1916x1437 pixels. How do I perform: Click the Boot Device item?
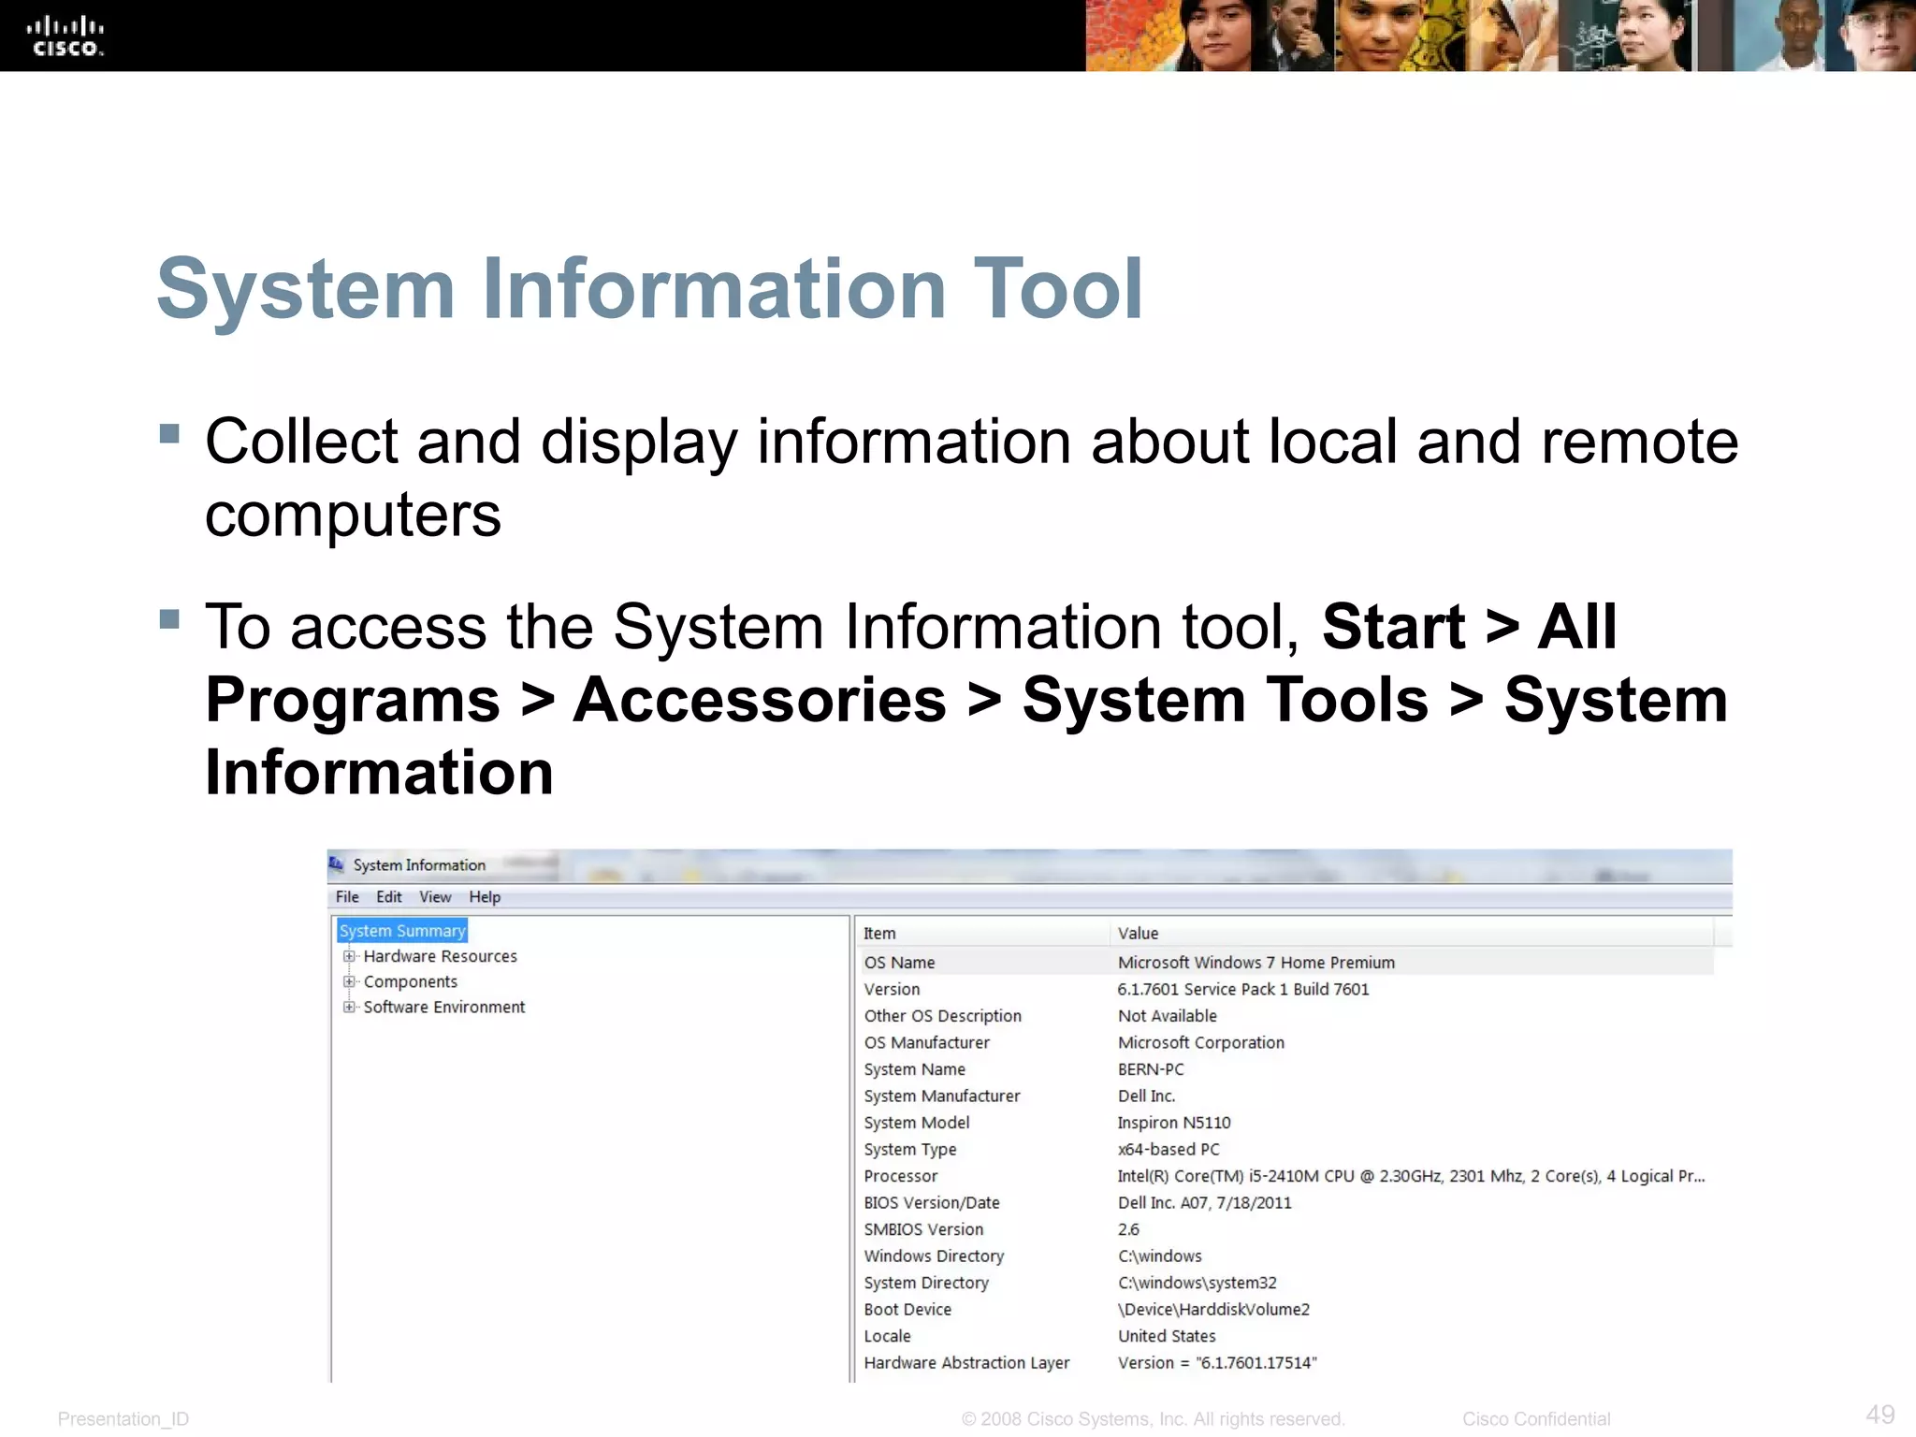click(907, 1309)
